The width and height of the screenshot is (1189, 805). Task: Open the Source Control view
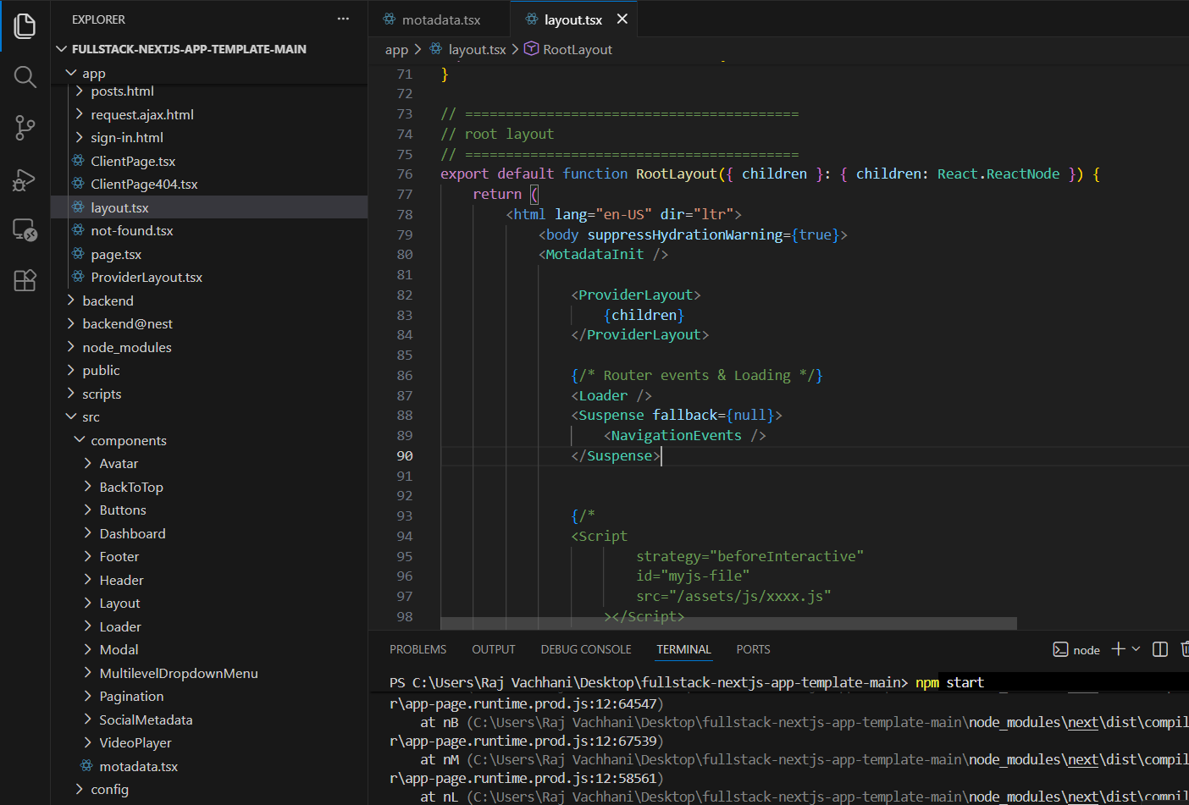point(25,128)
